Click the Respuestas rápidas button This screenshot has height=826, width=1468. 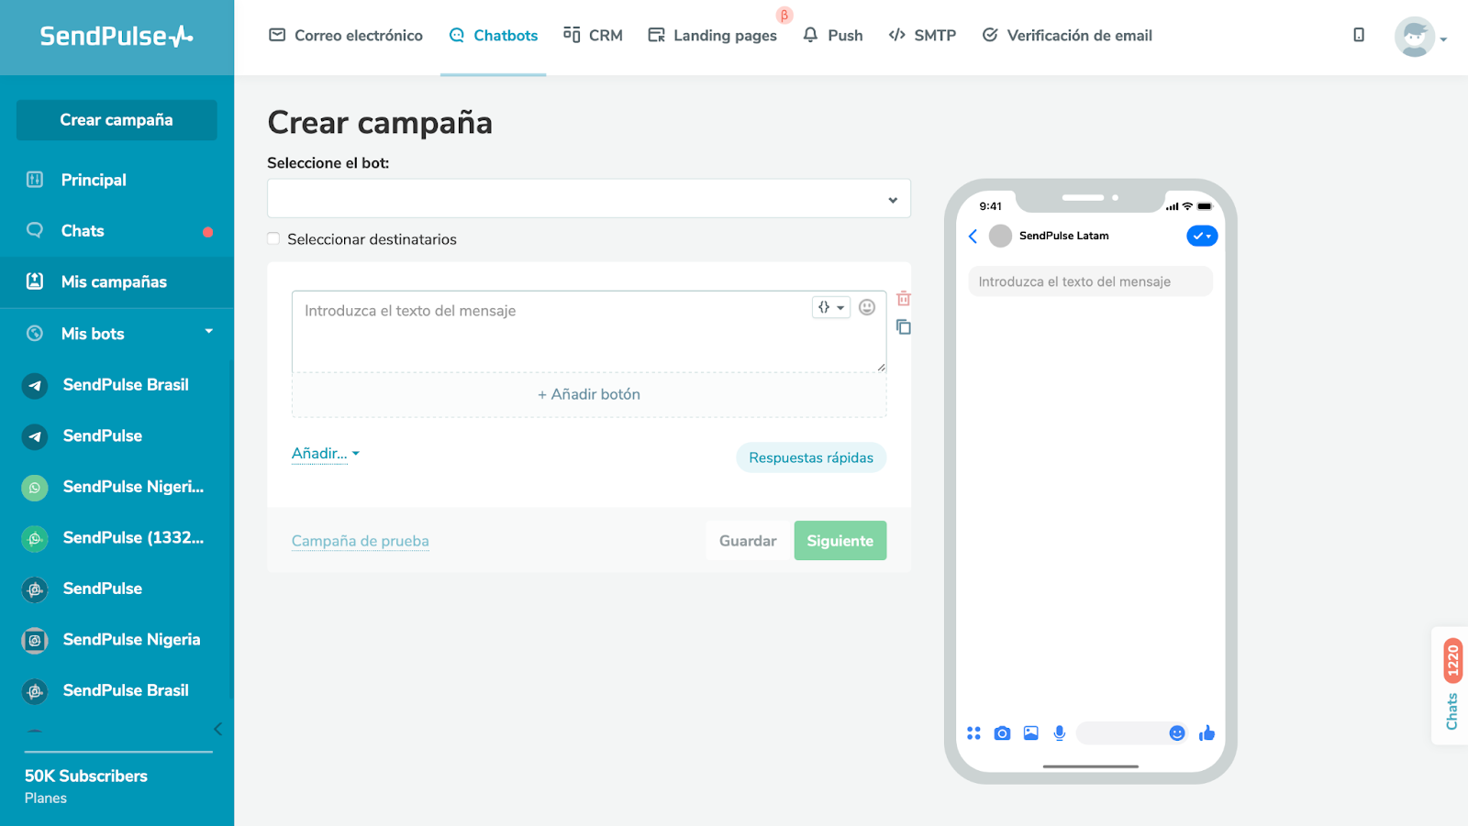tap(811, 457)
